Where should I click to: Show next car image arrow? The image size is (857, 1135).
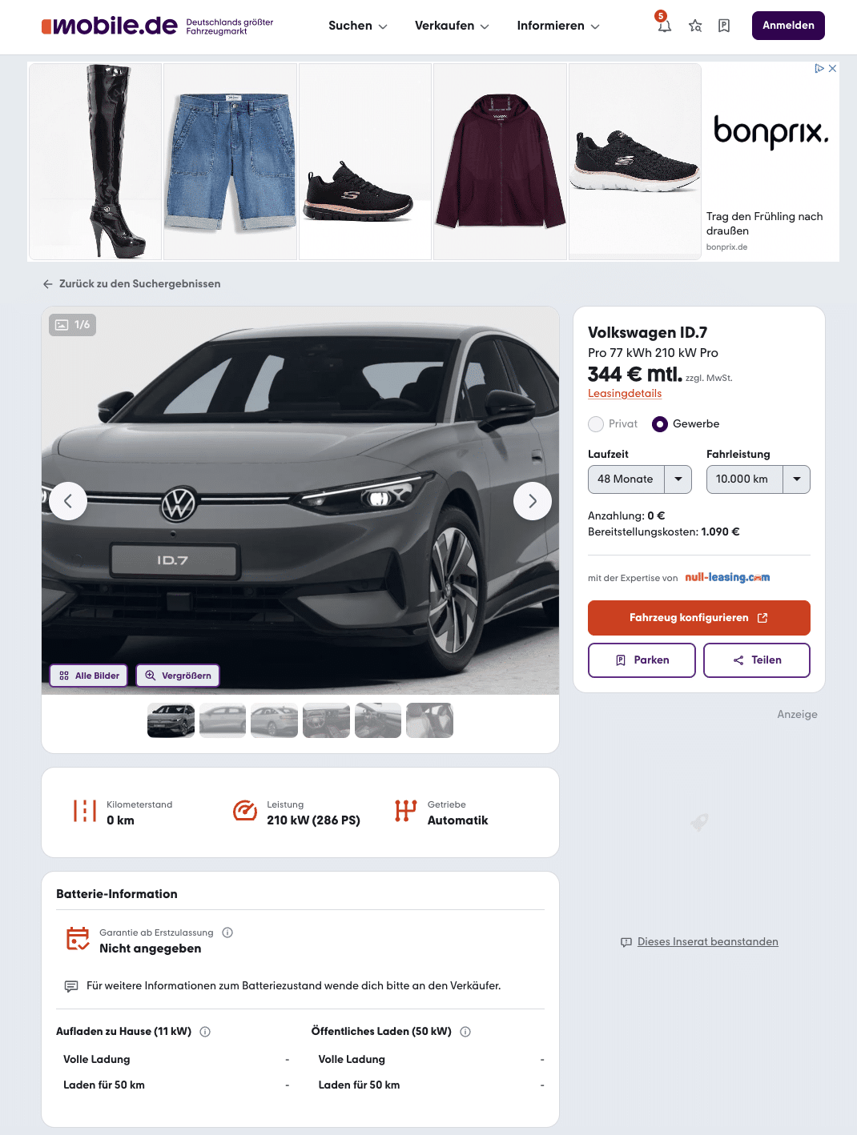(533, 501)
